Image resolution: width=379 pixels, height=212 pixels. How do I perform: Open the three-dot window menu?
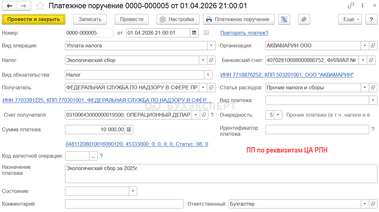(362, 5)
